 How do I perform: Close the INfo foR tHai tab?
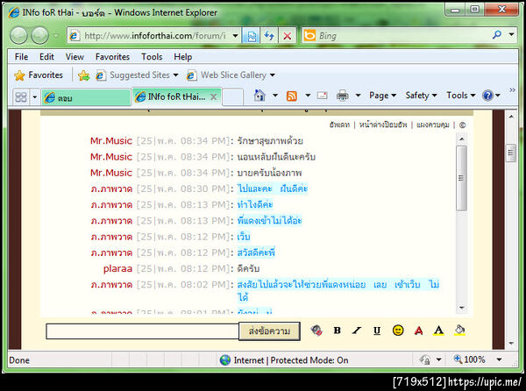pos(213,97)
